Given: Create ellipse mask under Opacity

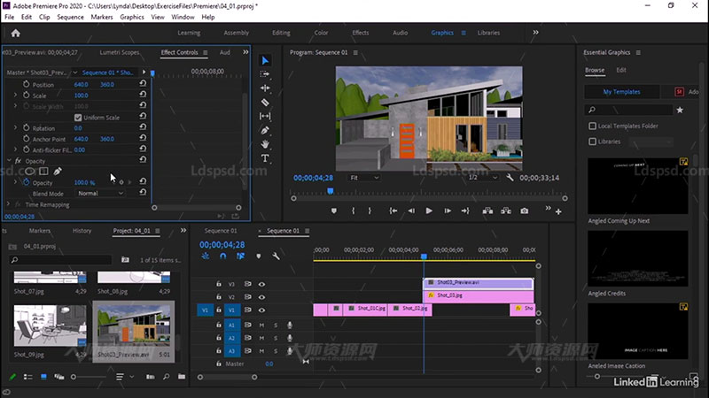Looking at the screenshot, I should pyautogui.click(x=27, y=172).
